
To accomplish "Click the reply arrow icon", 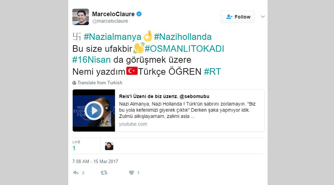I will (x=76, y=173).
